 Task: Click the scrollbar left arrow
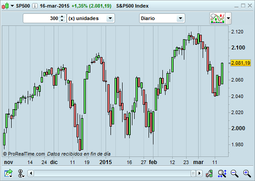[31, 173]
